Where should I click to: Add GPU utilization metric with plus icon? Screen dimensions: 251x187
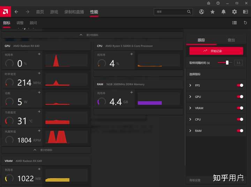(39, 54)
